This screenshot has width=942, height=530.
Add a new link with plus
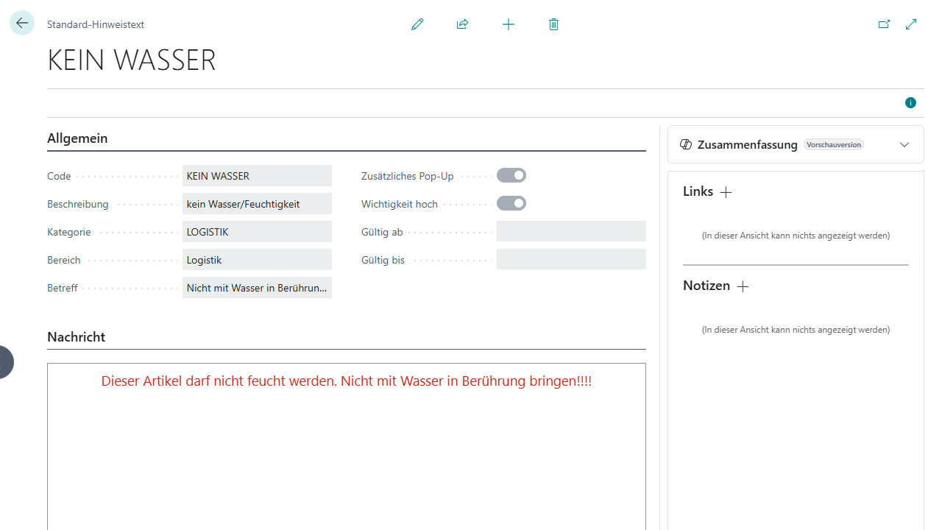pos(726,192)
